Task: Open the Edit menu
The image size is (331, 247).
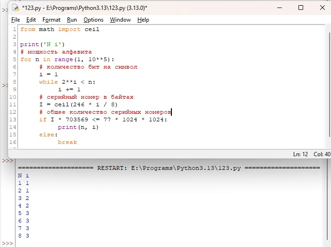Action: (31, 20)
